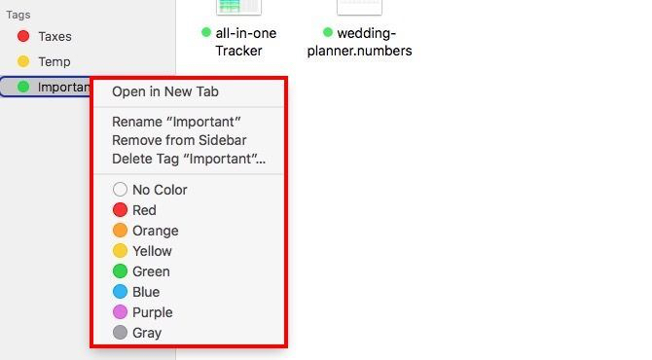Click the red dot beside Taxes
Screen dimensions: 652x360
coord(23,36)
